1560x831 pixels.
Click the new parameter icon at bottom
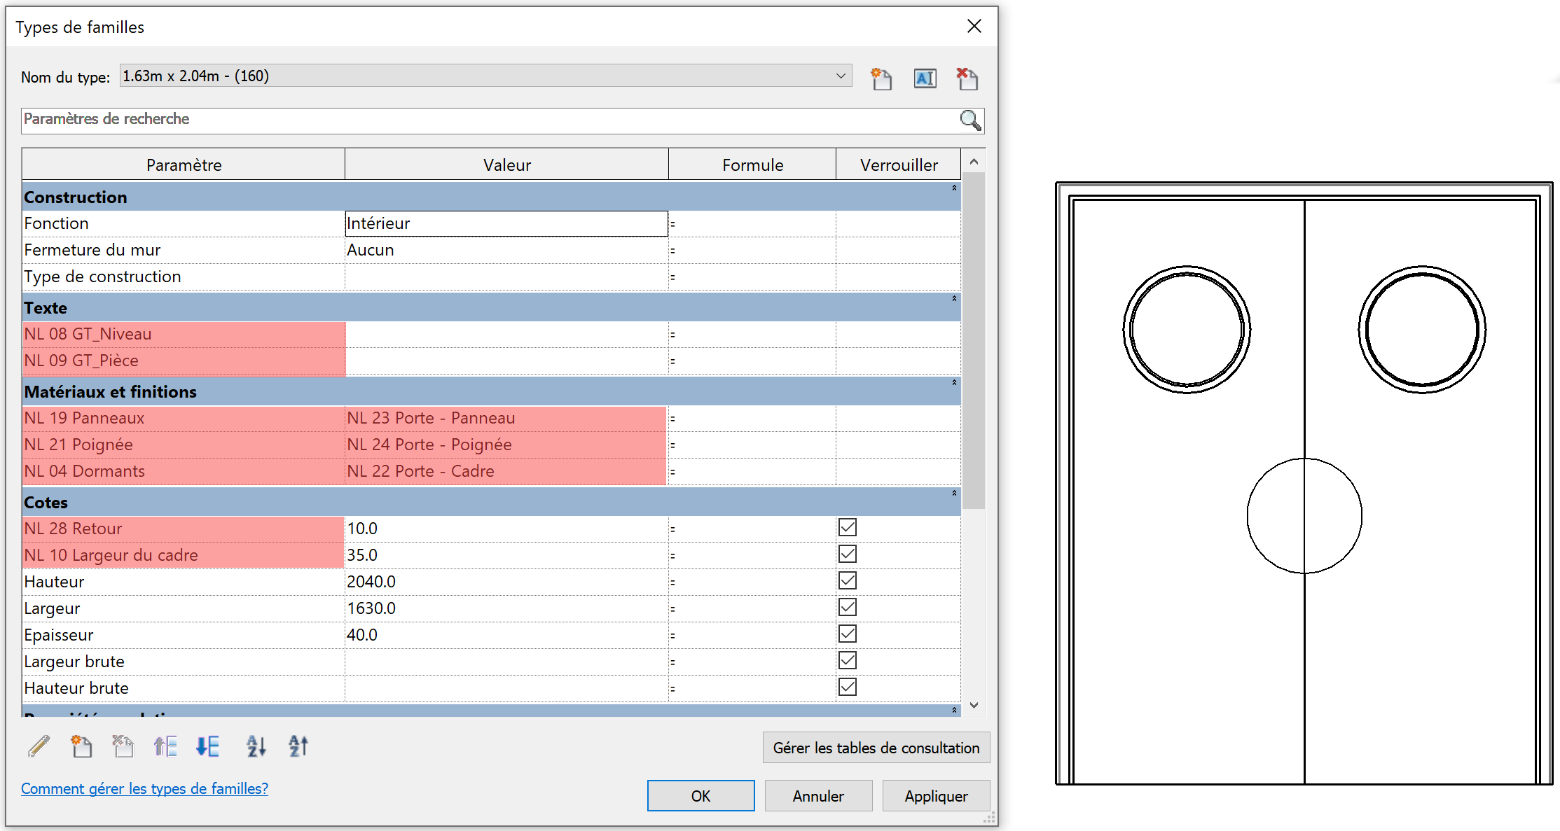click(81, 746)
